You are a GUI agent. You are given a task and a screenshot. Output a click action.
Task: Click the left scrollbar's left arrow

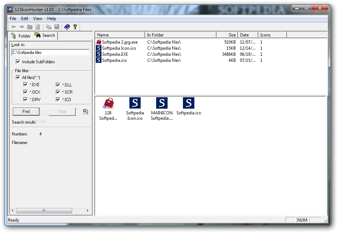(13, 210)
